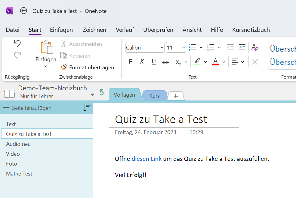The height and width of the screenshot is (198, 296).
Task: Click the clear formatting eraser icon
Action: tap(255, 47)
